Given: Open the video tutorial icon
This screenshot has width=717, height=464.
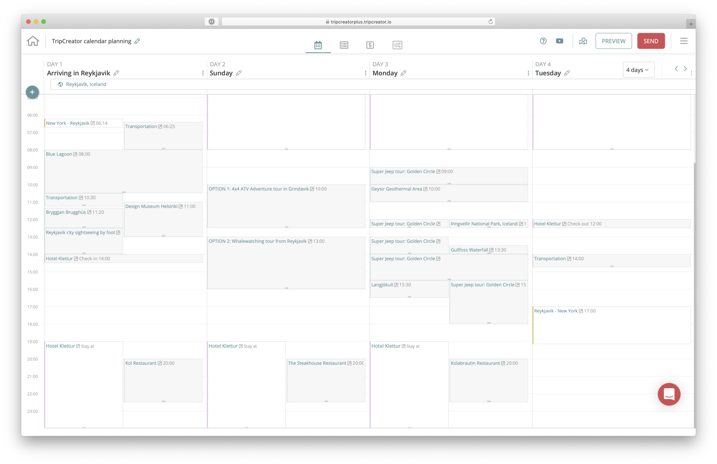Looking at the screenshot, I should click(x=559, y=41).
